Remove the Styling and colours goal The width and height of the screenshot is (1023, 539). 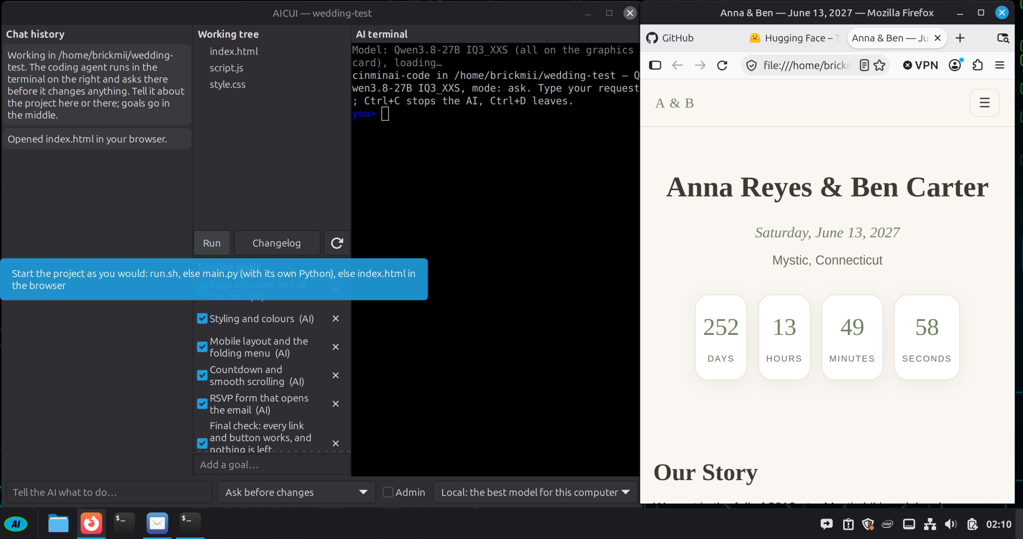point(336,318)
